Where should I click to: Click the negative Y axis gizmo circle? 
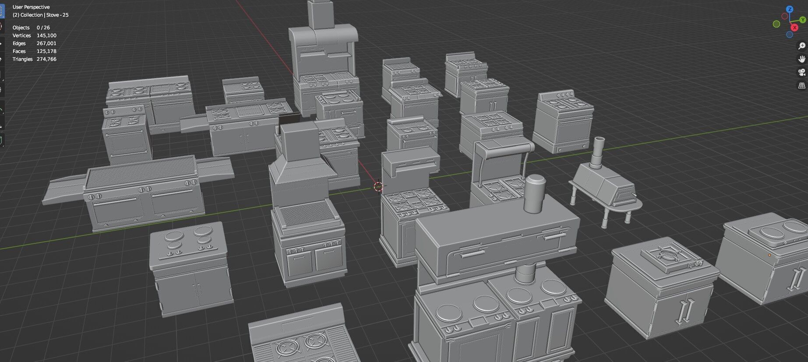coord(776,24)
